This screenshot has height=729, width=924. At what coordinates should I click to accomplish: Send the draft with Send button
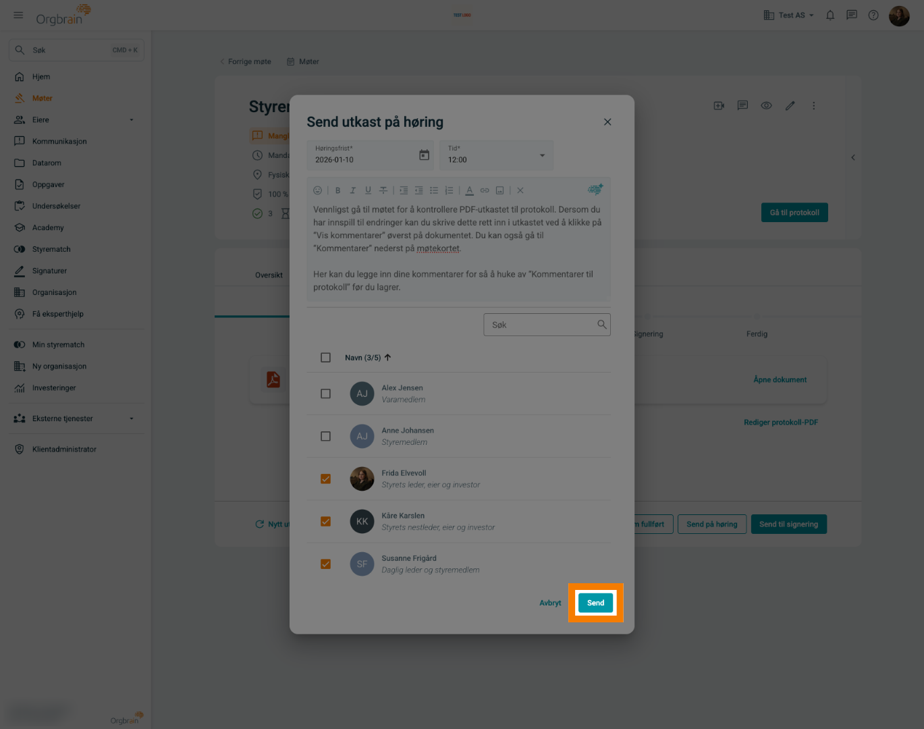pyautogui.click(x=595, y=603)
